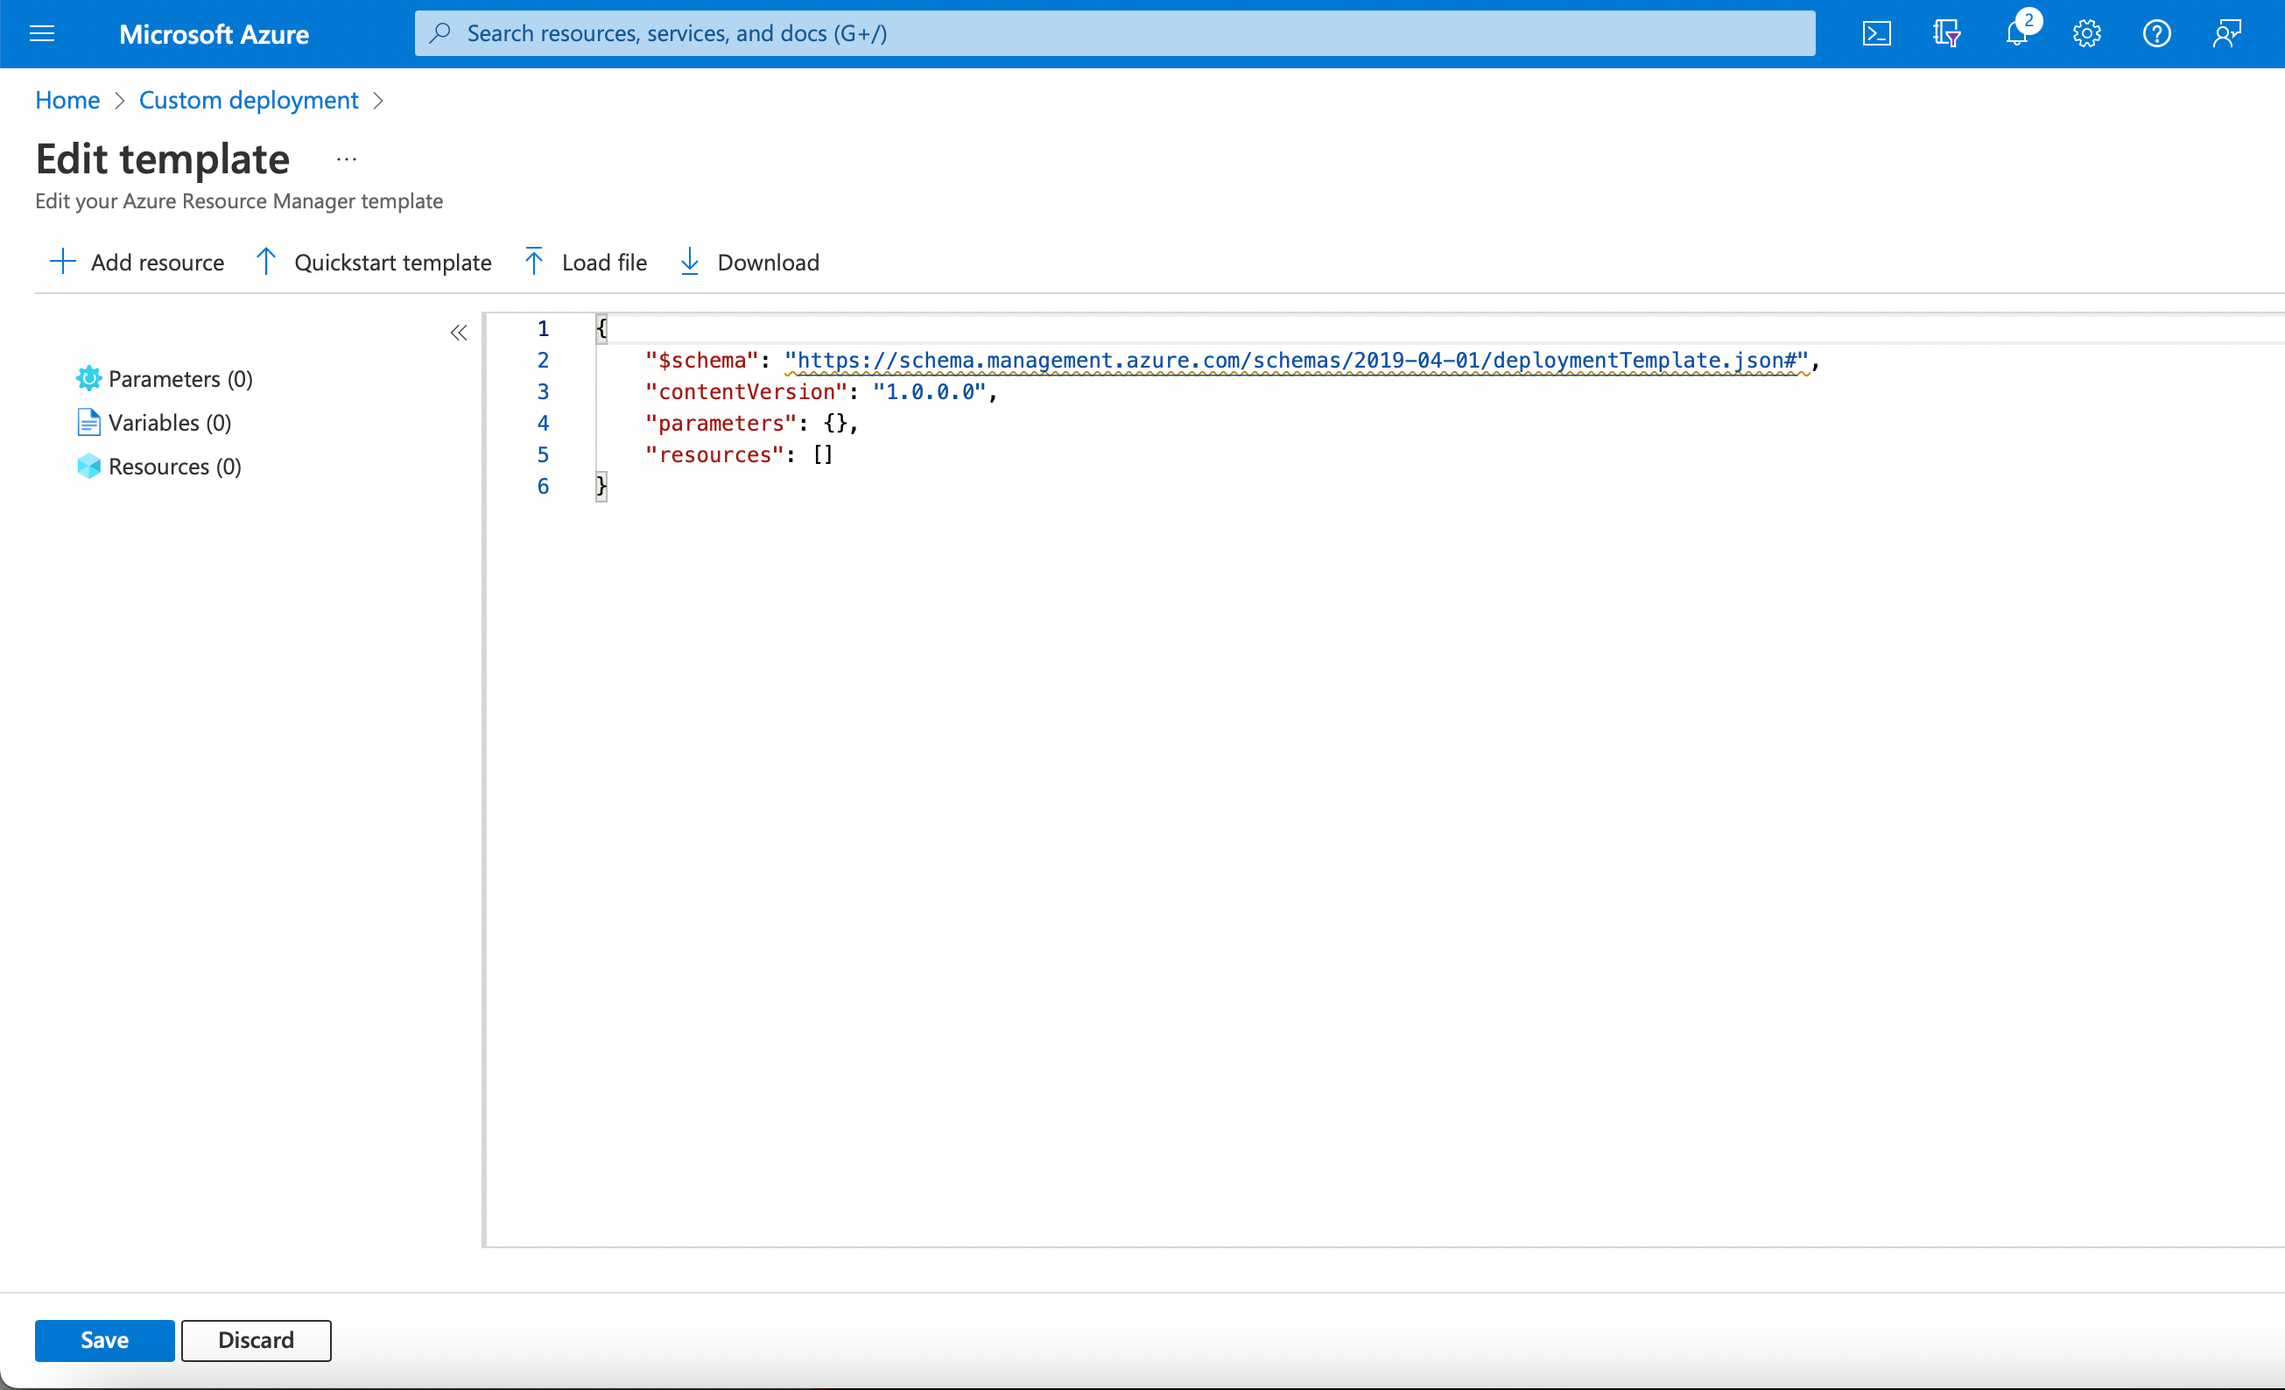This screenshot has height=1390, width=2285.
Task: Click Add resource plus button
Action: [137, 263]
